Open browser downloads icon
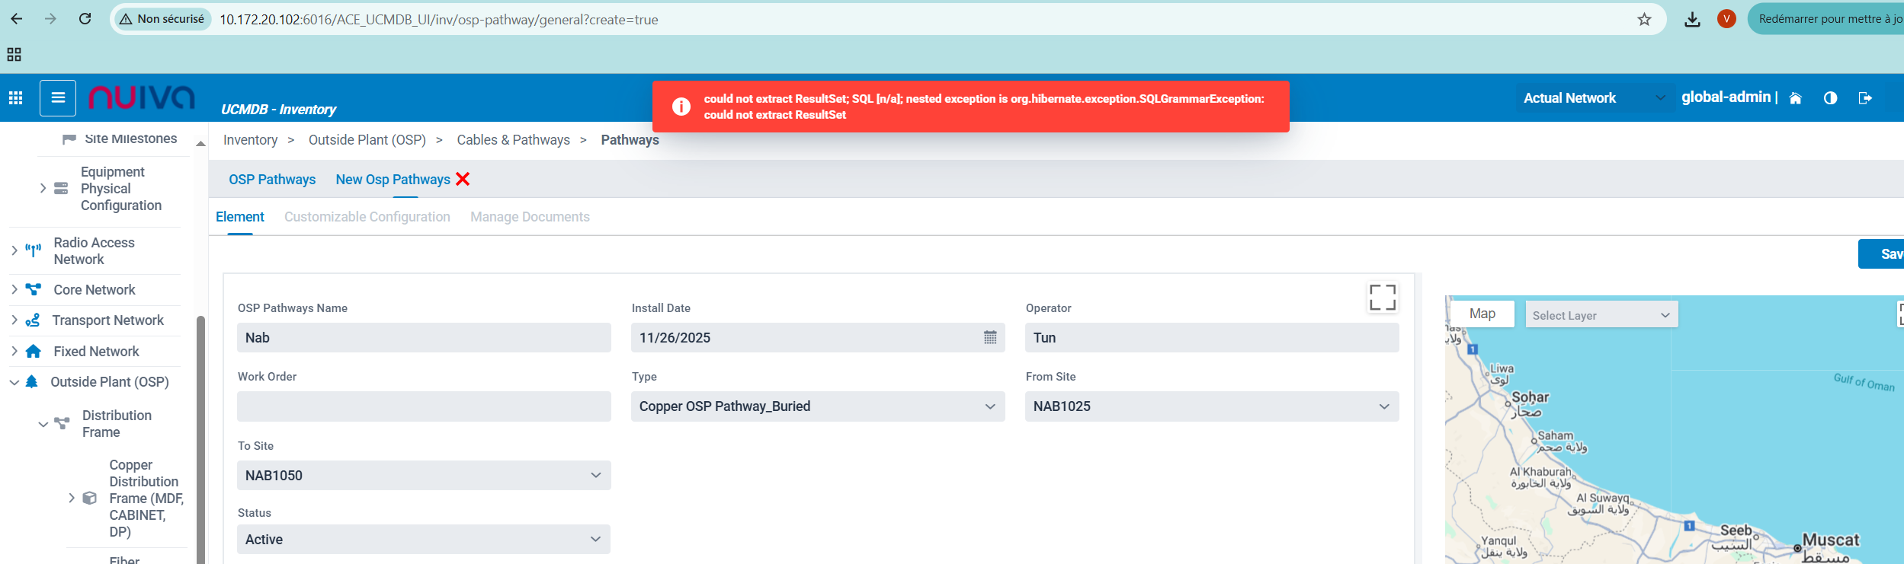Image resolution: width=1904 pixels, height=564 pixels. (x=1692, y=19)
